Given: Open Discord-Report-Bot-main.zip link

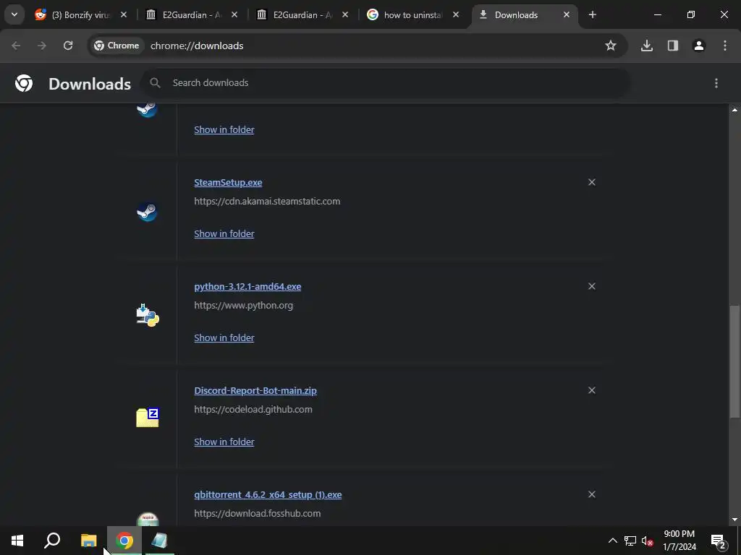Looking at the screenshot, I should (x=255, y=391).
